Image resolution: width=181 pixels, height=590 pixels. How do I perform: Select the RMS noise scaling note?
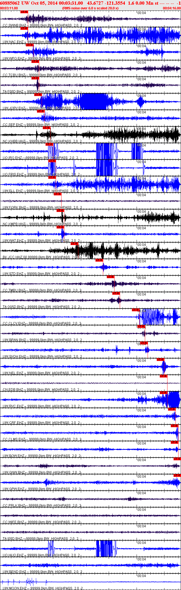[x=91, y=8]
